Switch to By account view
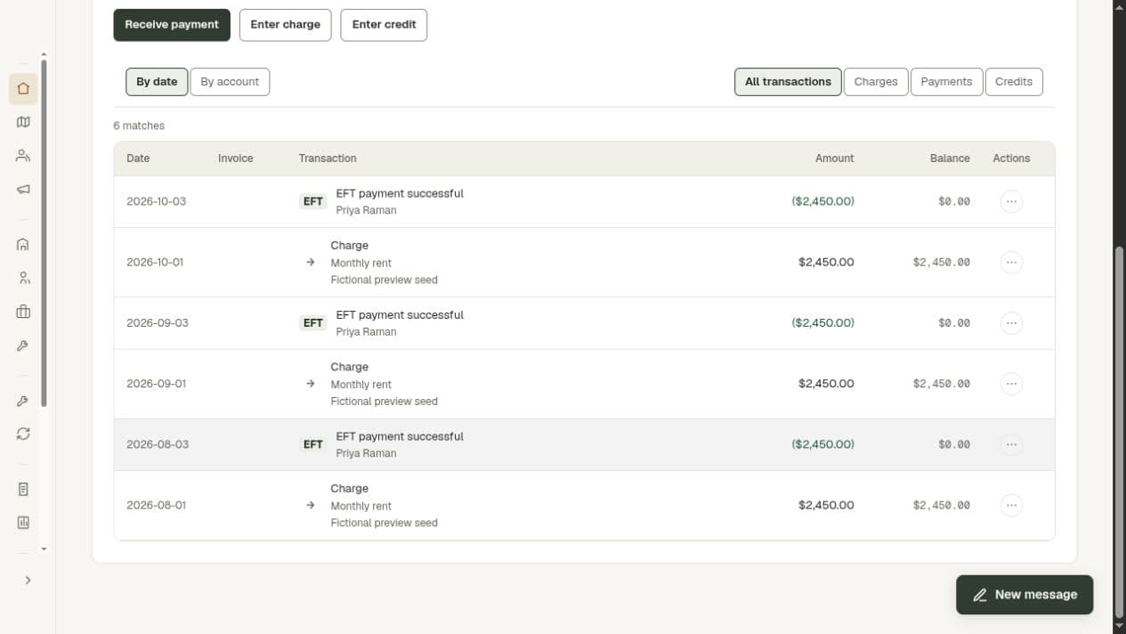Viewport: 1126px width, 634px height. click(x=230, y=82)
